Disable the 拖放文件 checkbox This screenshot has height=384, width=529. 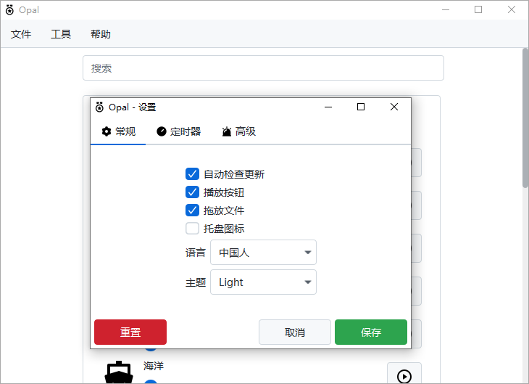[192, 211]
